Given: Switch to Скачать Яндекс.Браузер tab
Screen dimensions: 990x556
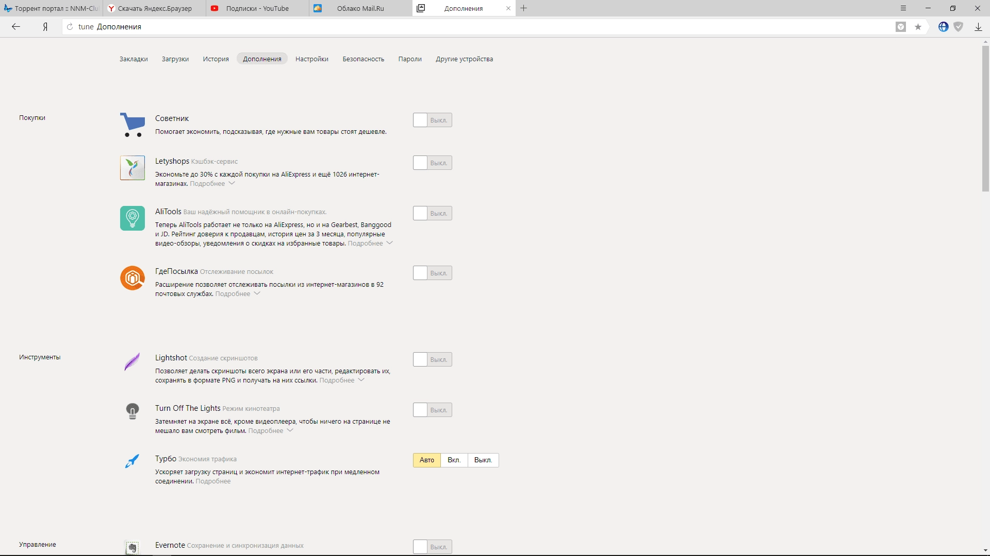Looking at the screenshot, I should point(155,8).
